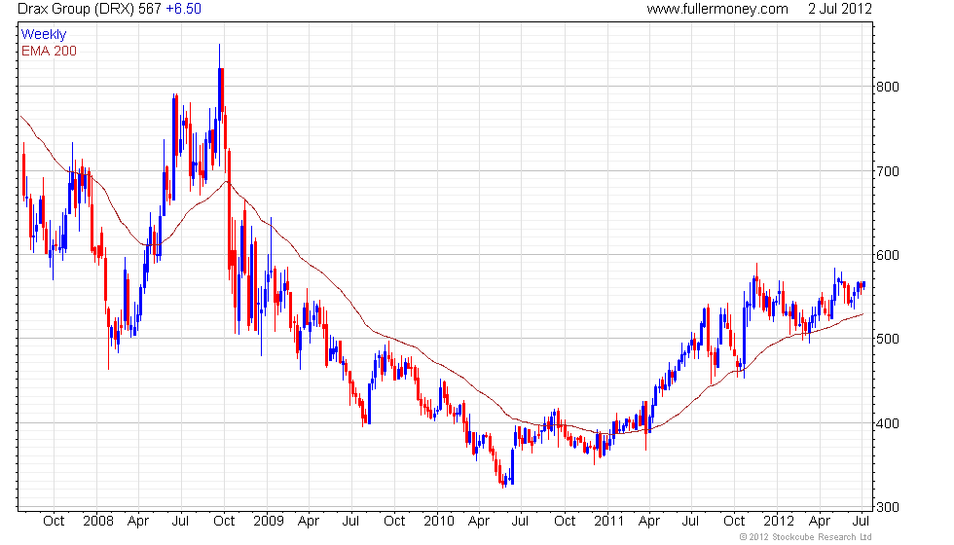The height and width of the screenshot is (545, 954).
Task: Click the '2012' year label on time axis
Action: pos(779,521)
